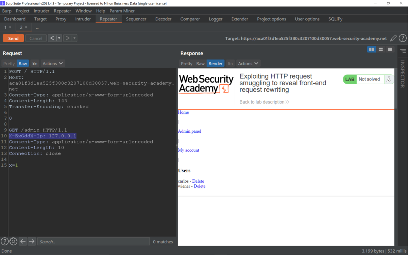Add a new Repeater tab (...)
Screen dimensions: 408x255
tap(37, 27)
